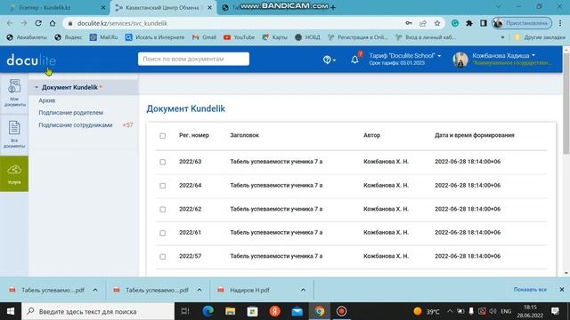
Task: Click the "Дата и время формирования" column header
Action: (x=475, y=135)
